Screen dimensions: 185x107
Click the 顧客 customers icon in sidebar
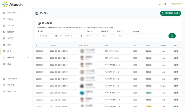pos(4,45)
